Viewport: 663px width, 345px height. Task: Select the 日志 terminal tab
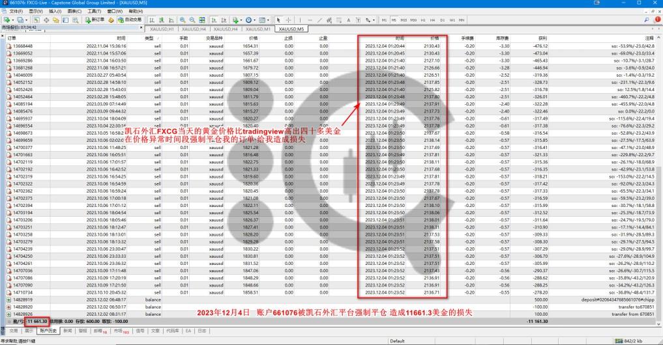[x=203, y=331]
